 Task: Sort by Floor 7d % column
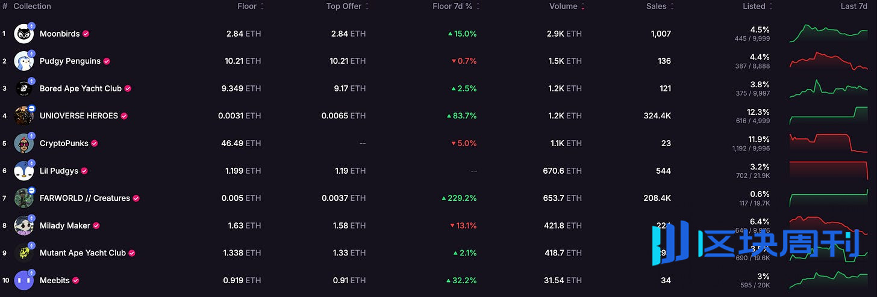454,7
